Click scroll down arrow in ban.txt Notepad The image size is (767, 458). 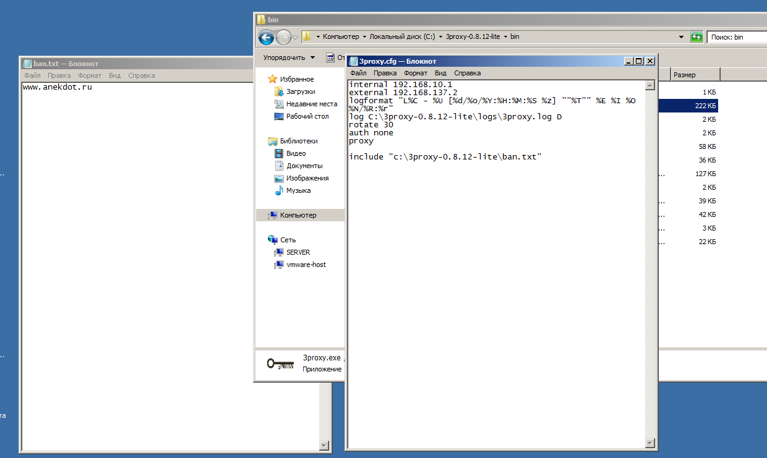(324, 445)
